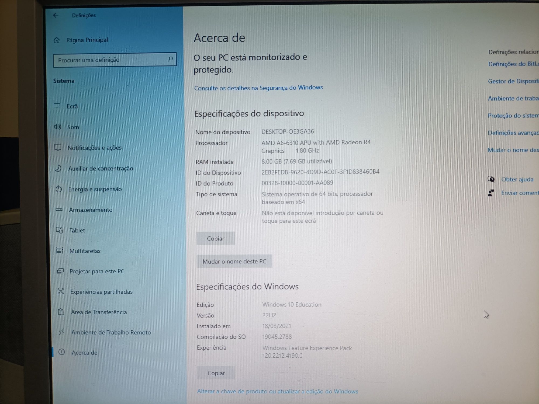Click version value 22H2

click(269, 315)
